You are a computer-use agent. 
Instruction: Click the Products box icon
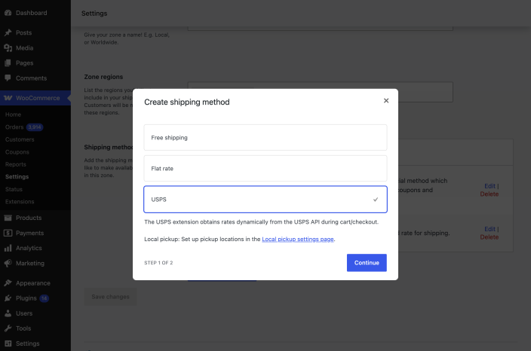click(x=8, y=218)
